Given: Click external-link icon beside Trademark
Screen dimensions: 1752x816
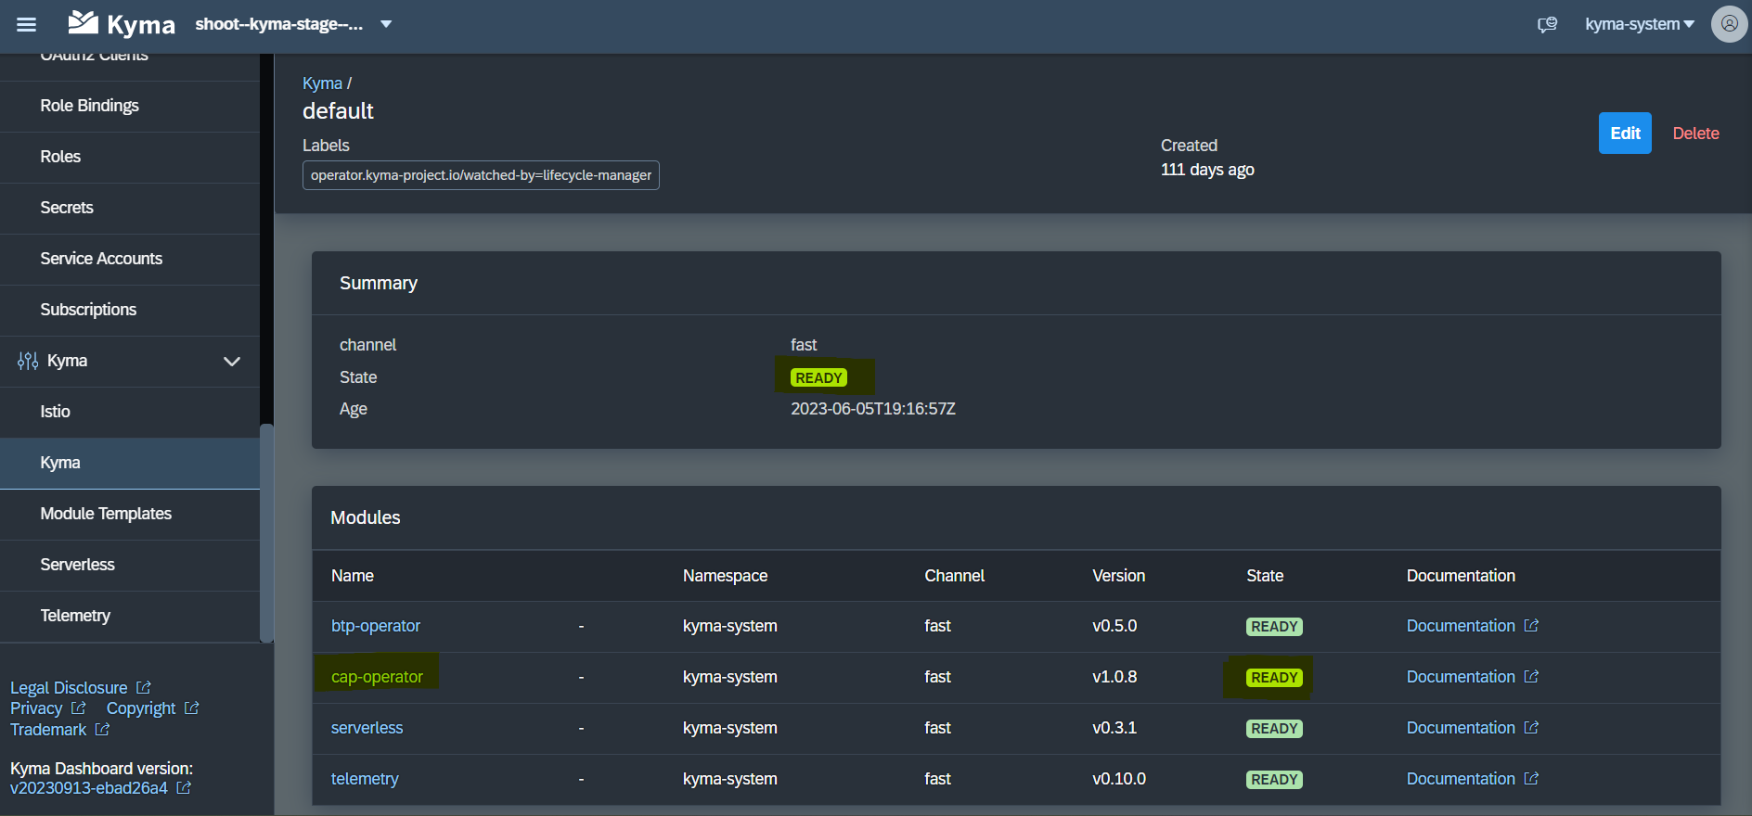Looking at the screenshot, I should tap(102, 729).
